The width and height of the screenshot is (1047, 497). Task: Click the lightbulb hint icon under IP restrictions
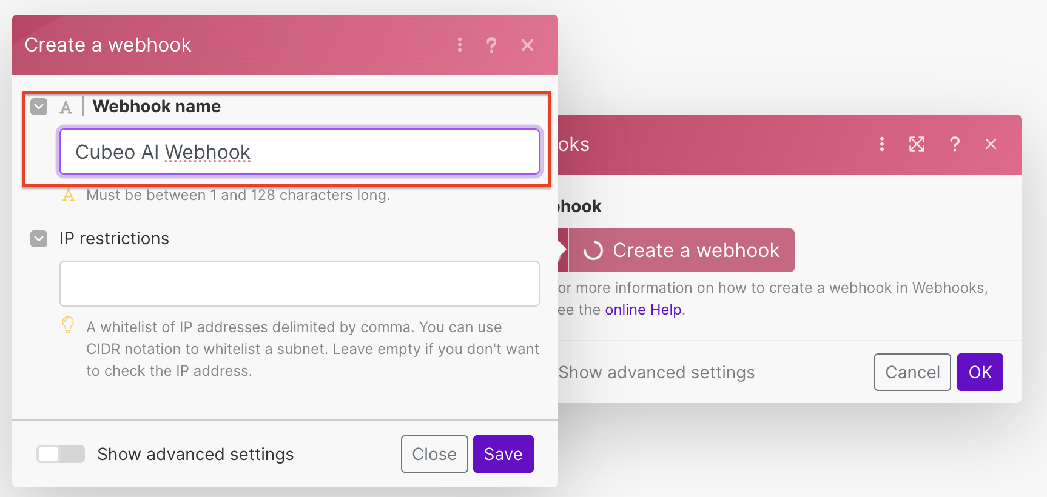tap(69, 325)
